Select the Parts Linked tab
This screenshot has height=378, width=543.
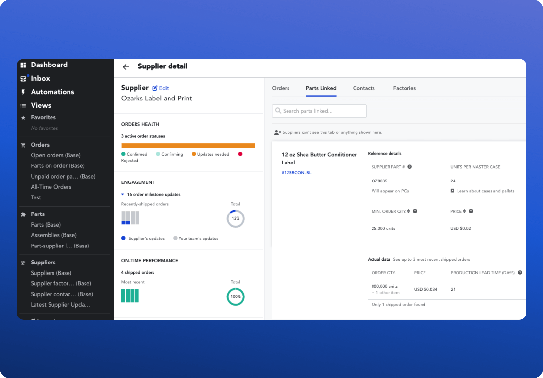point(321,88)
